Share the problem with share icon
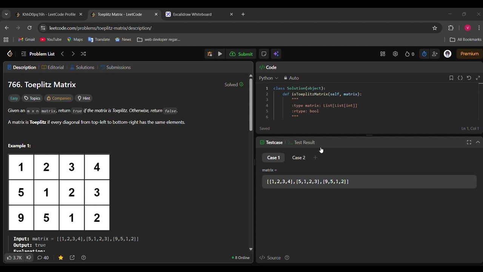The width and height of the screenshot is (483, 272). [x=72, y=258]
